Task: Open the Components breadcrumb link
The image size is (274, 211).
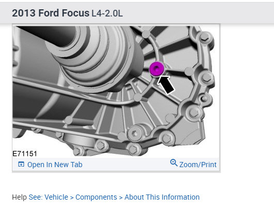Action: click(96, 197)
